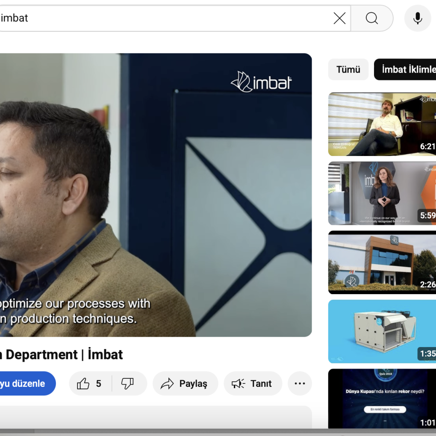This screenshot has height=436, width=436.
Task: Start voice search with the microphone icon
Action: (x=418, y=18)
